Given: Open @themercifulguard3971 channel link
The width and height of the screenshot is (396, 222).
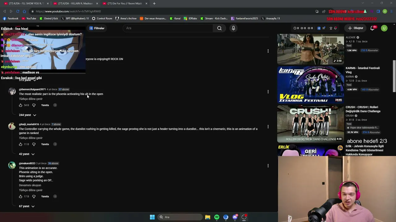Looking at the screenshot, I should [x=32, y=89].
